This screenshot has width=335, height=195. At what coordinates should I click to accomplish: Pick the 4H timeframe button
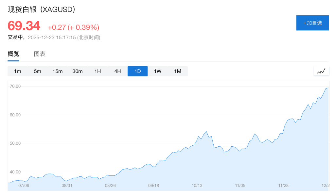tap(117, 71)
